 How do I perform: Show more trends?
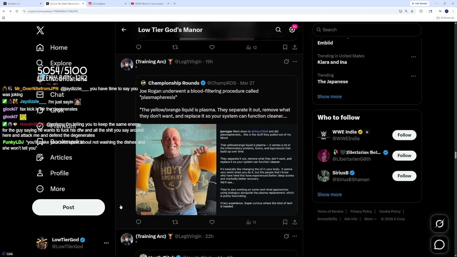(330, 97)
